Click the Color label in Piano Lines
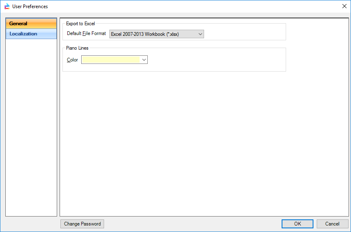351x232 pixels. point(72,60)
